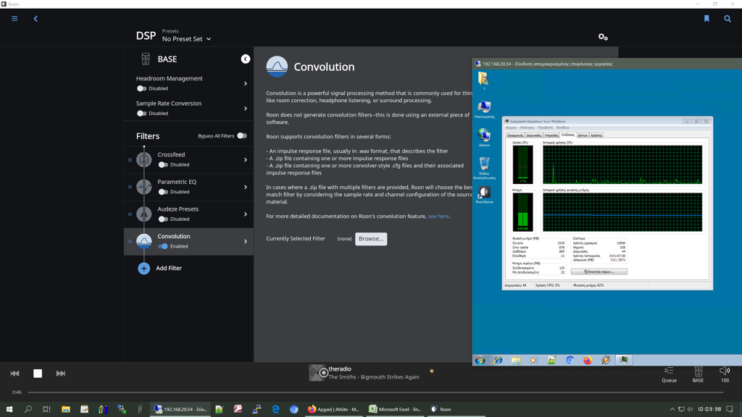Viewport: 742px width, 417px height.
Task: Expand the Parametric EQ row chevron
Action: point(246,188)
